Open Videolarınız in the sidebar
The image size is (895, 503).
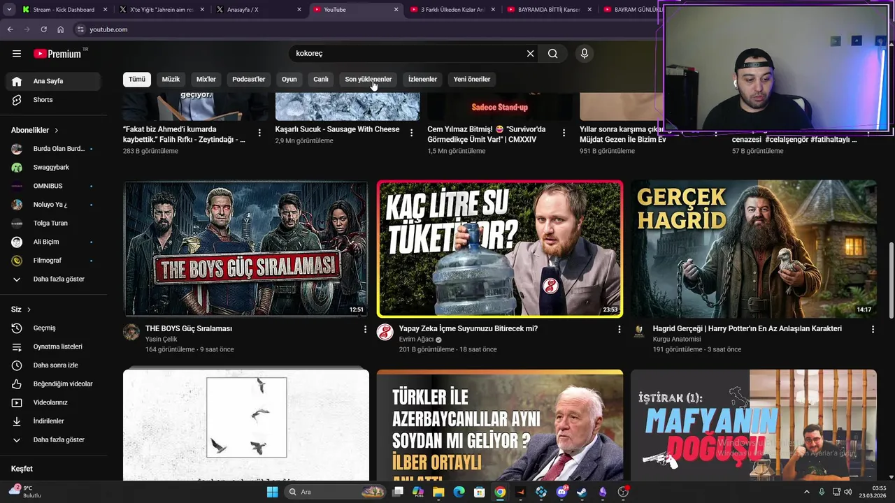tap(54, 402)
